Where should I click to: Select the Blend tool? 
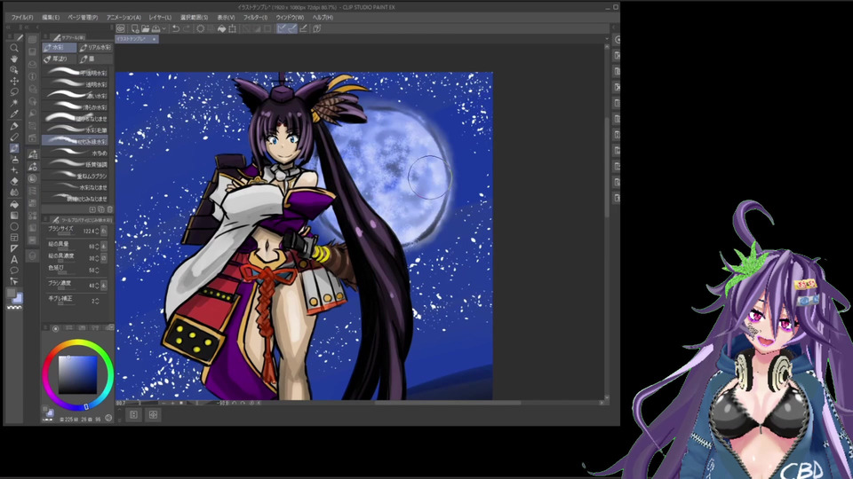(14, 192)
